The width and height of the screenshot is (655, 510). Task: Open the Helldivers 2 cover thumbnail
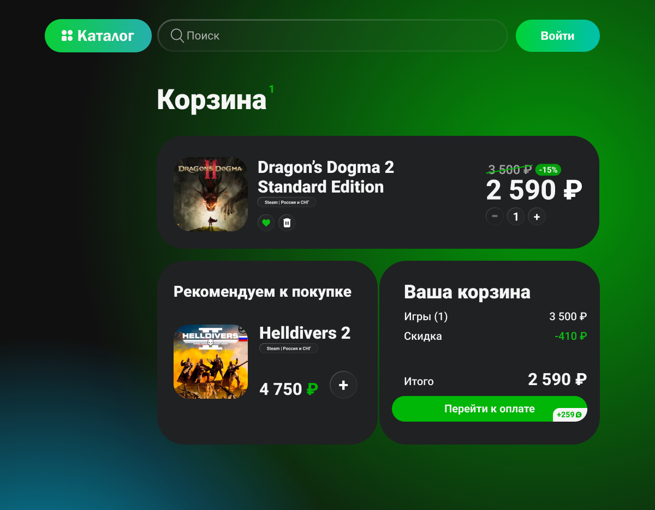point(211,362)
